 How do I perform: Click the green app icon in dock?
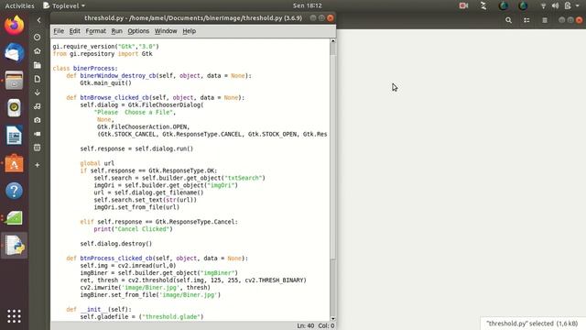[14, 218]
